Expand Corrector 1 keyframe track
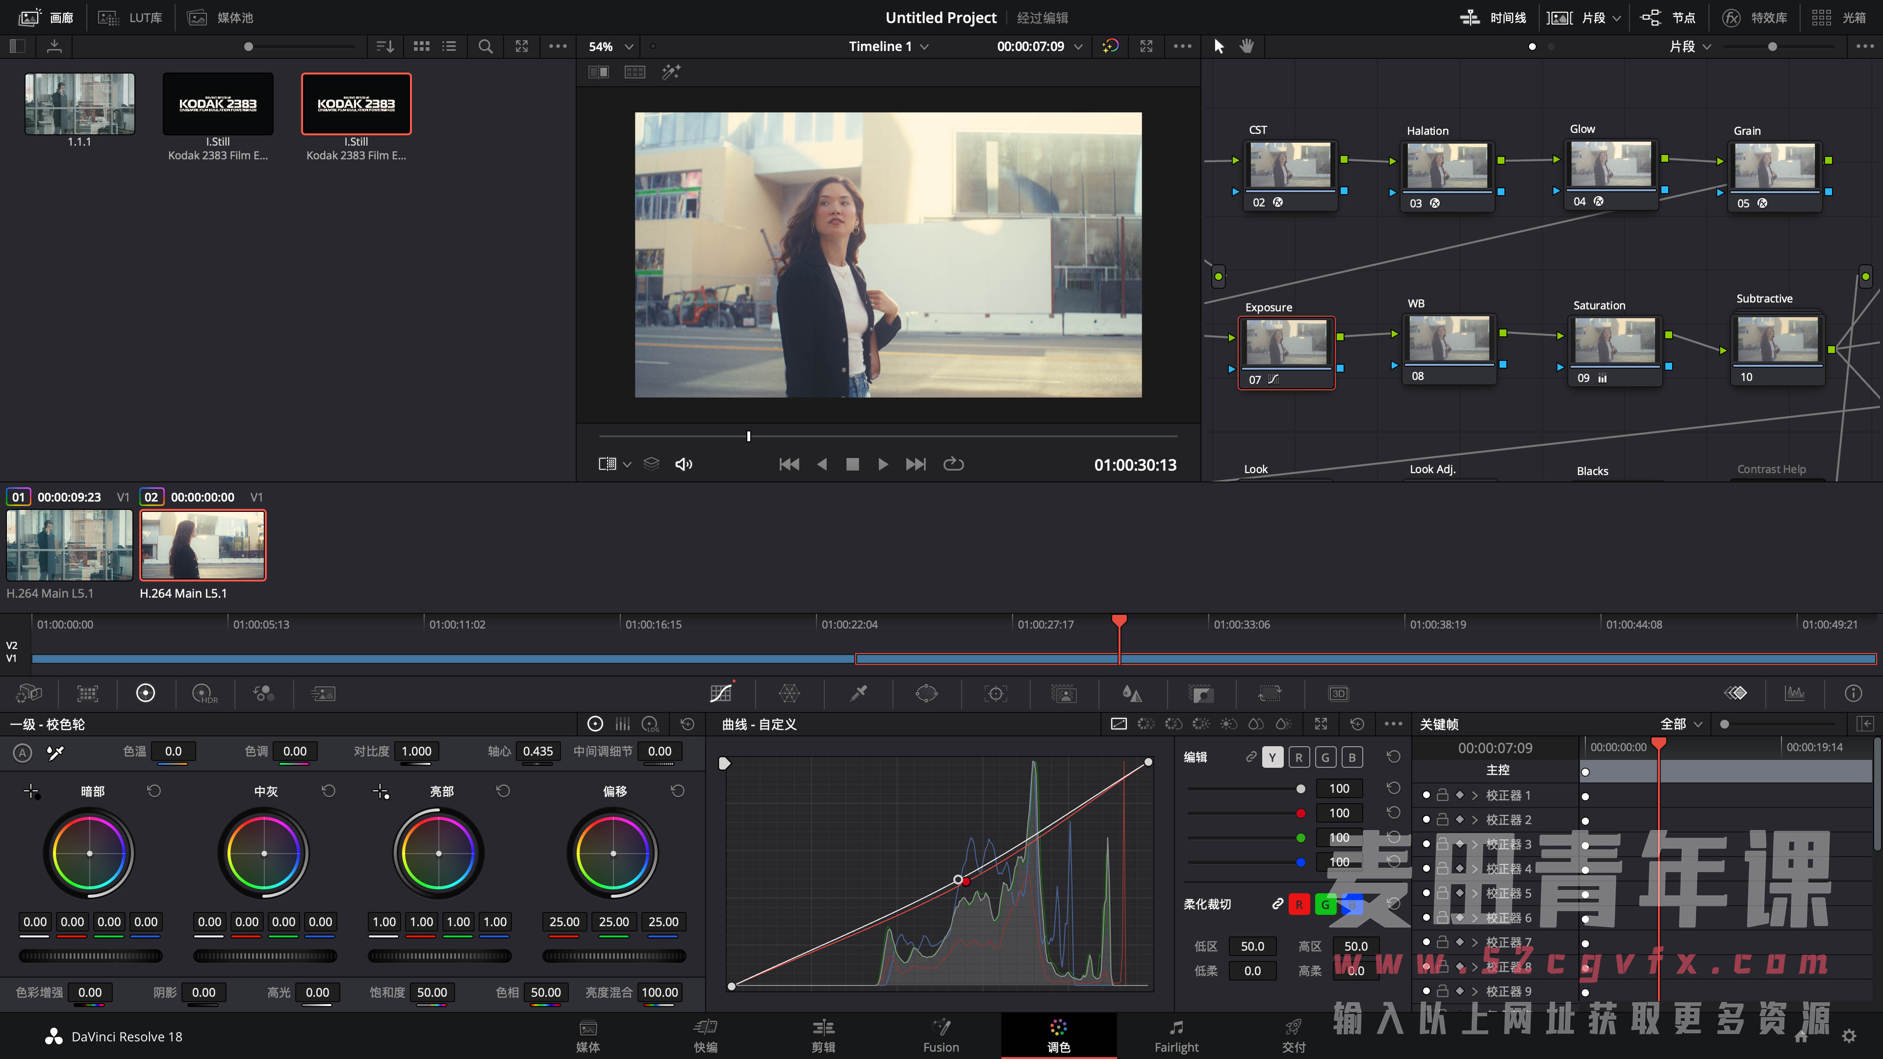This screenshot has width=1883, height=1059. [1475, 795]
